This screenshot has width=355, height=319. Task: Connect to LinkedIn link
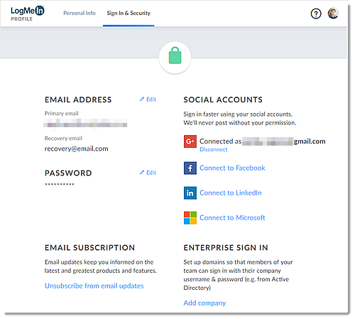click(x=231, y=193)
